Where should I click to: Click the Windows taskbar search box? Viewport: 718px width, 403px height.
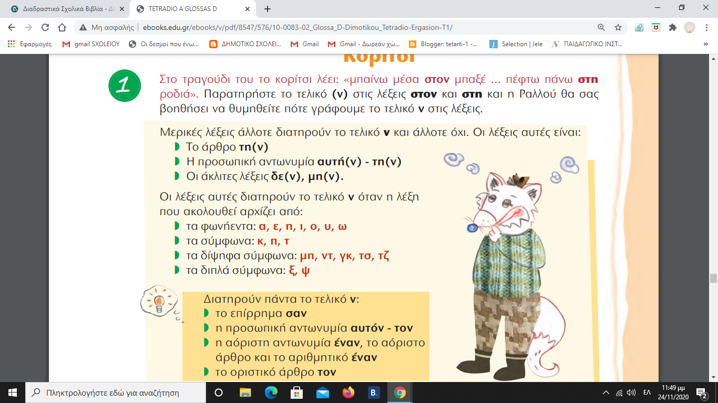[115, 392]
